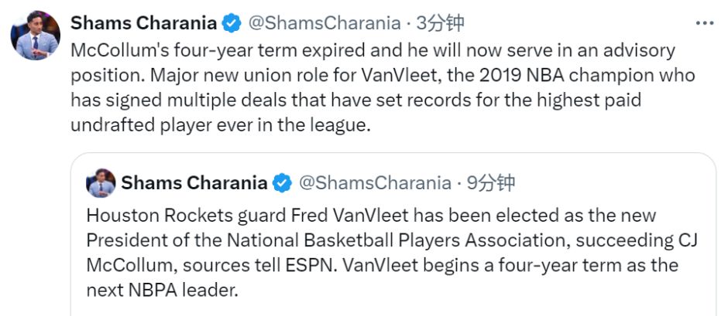
Task: Click the quoted line "next NBPA leader."
Action: (x=162, y=291)
